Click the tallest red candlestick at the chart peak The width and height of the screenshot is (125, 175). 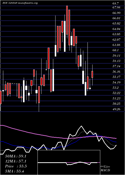coord(67,20)
